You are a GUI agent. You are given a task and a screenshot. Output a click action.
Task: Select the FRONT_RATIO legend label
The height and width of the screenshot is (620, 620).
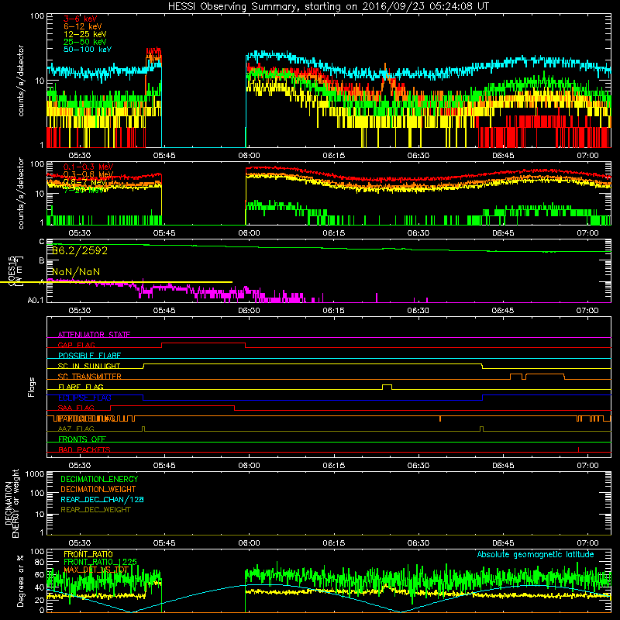[x=88, y=554]
